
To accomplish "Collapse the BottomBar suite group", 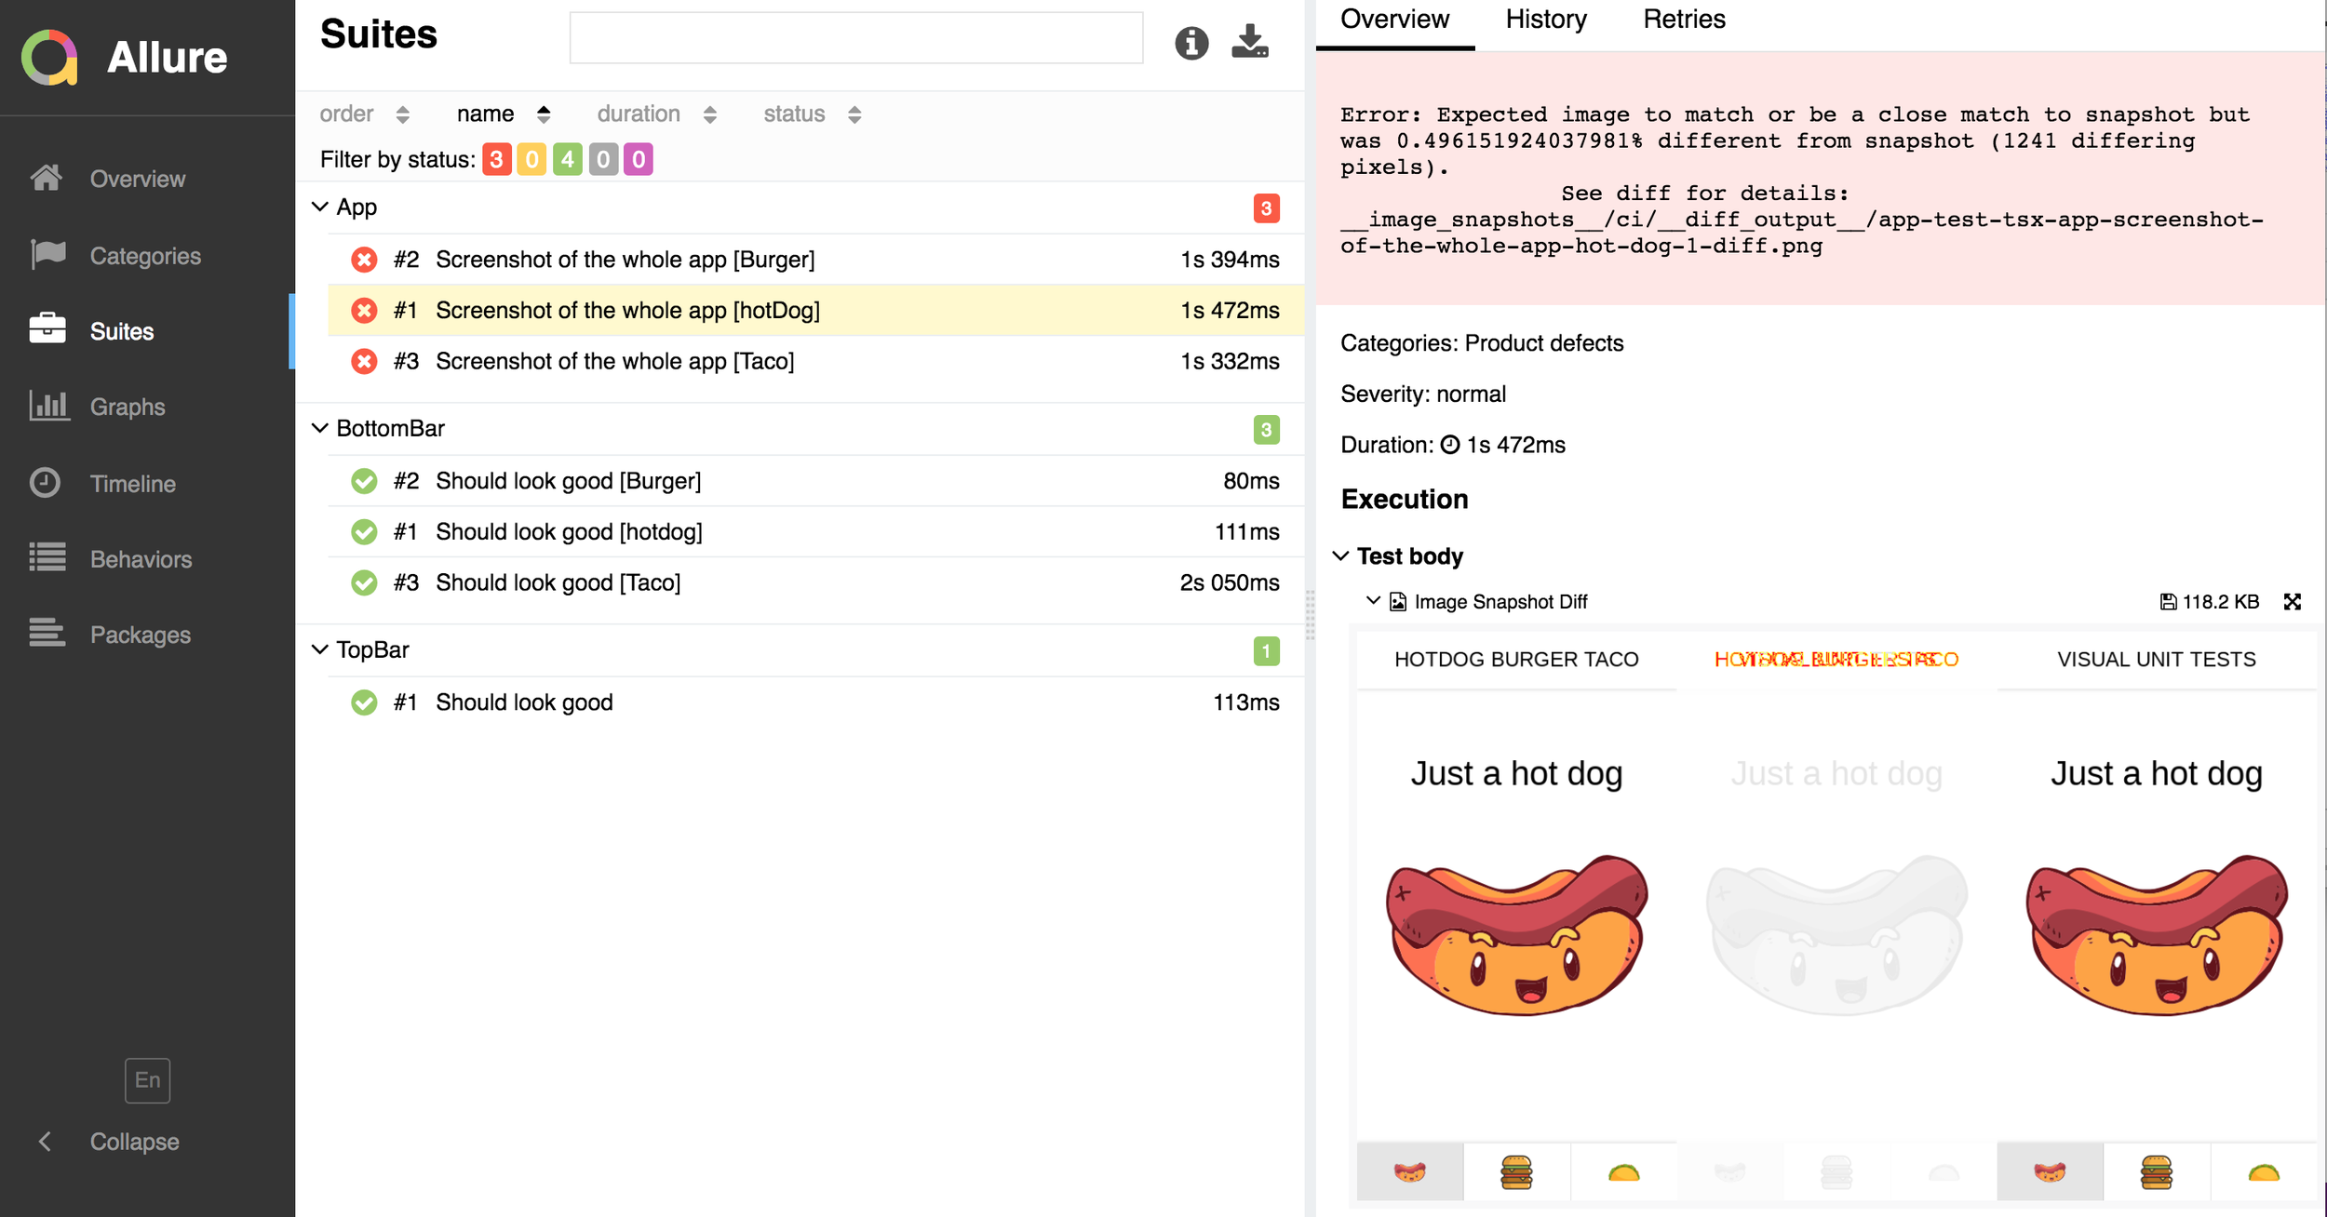I will [x=320, y=428].
